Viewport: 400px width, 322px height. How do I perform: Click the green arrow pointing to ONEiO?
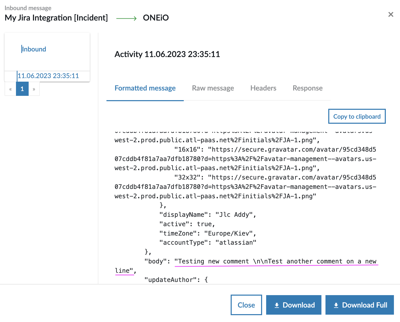tap(126, 18)
